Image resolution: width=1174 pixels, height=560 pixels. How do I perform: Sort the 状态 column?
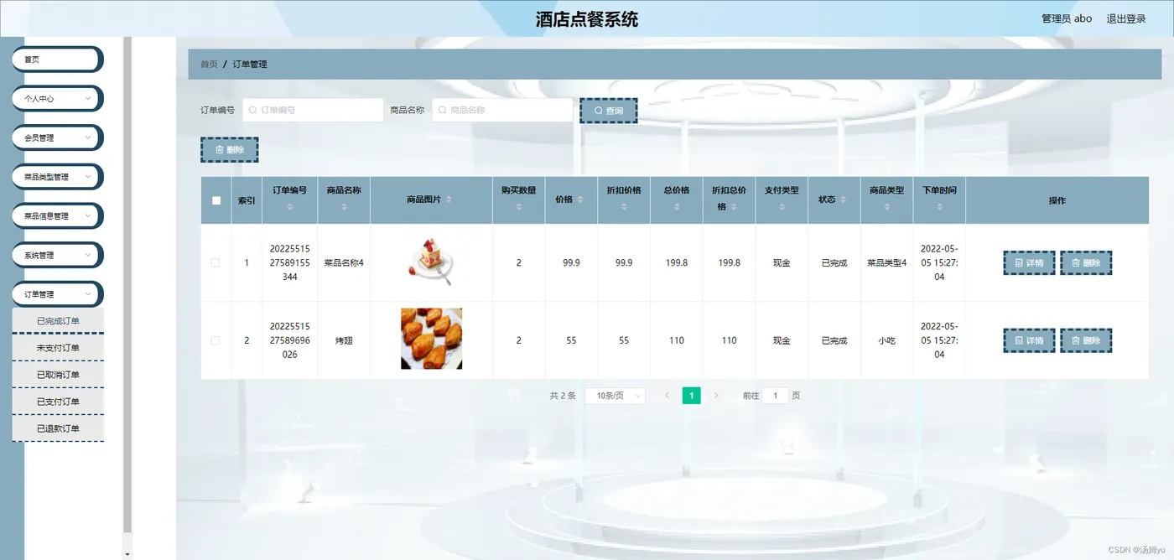pyautogui.click(x=843, y=200)
